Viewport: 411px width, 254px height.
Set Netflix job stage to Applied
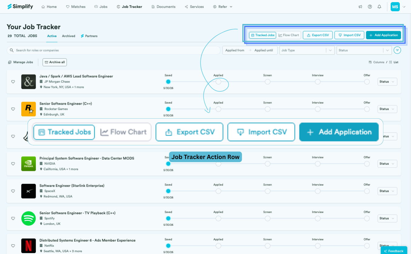click(x=218, y=246)
